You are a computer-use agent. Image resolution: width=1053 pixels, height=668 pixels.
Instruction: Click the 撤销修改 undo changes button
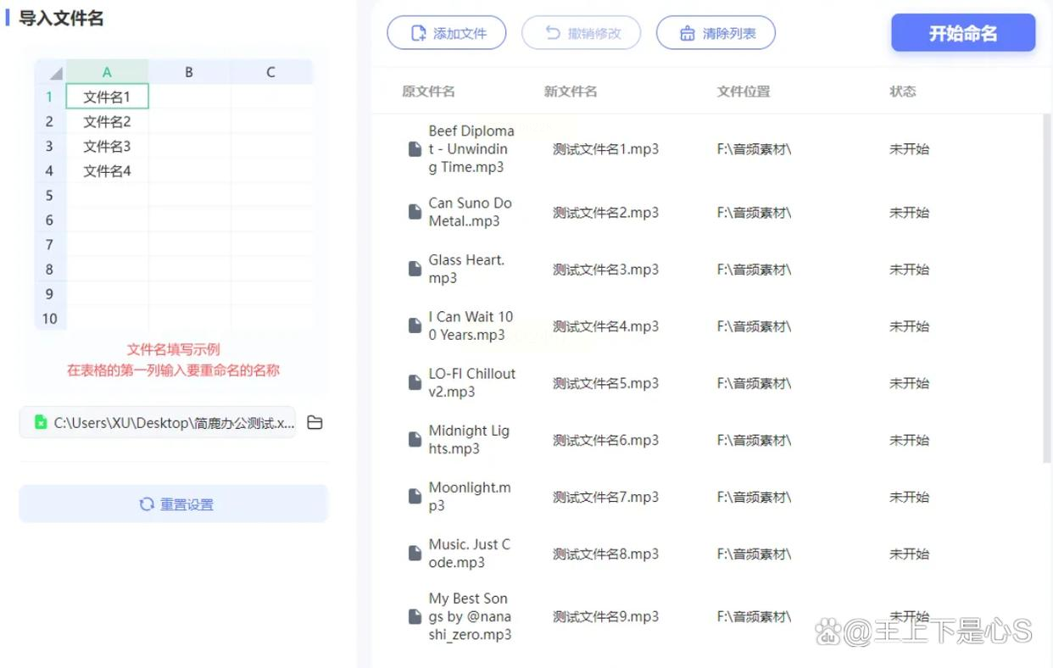pos(582,33)
